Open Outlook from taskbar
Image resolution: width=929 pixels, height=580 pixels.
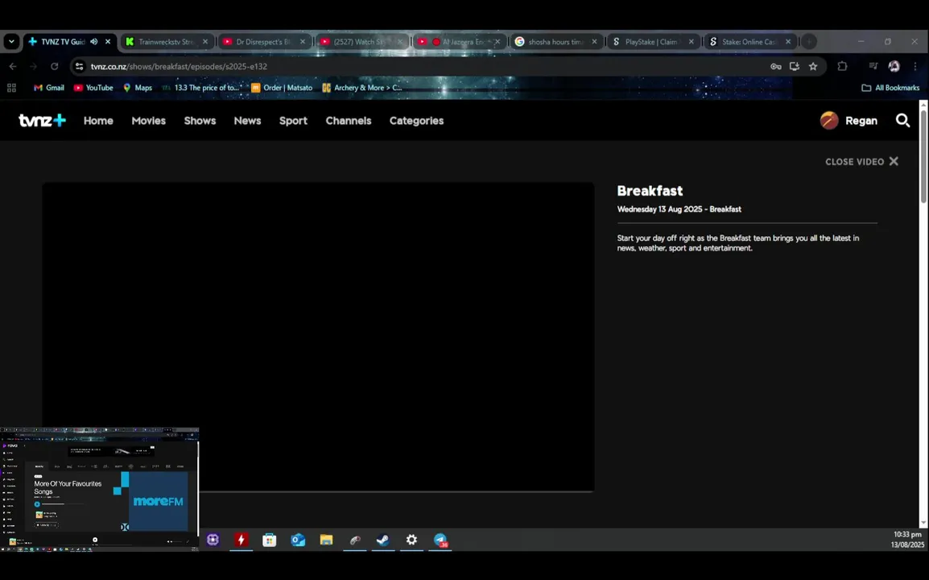point(298,540)
